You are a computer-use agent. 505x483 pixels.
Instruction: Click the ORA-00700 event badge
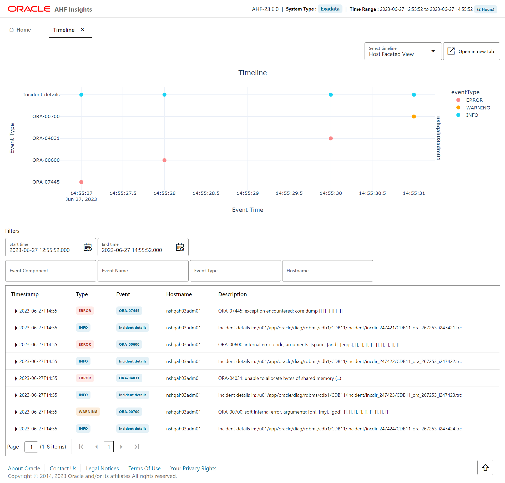[129, 412]
